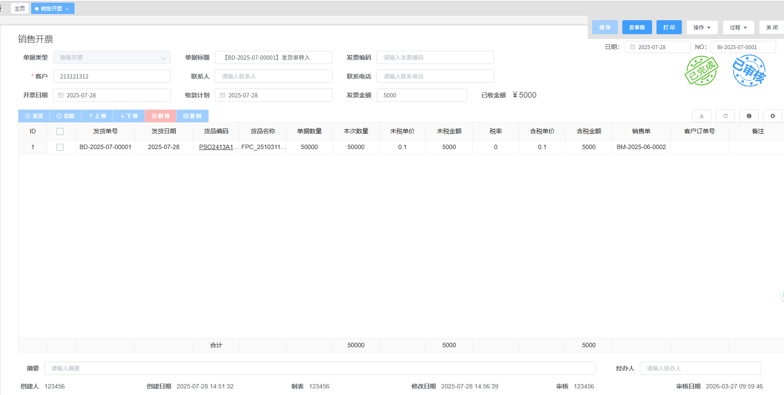784x395 pixels.
Task: Click the 扣款 deduction toolbar button
Action: click(66, 116)
